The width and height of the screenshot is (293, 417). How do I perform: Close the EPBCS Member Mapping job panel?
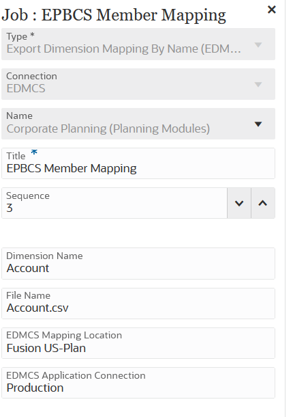pos(272,10)
